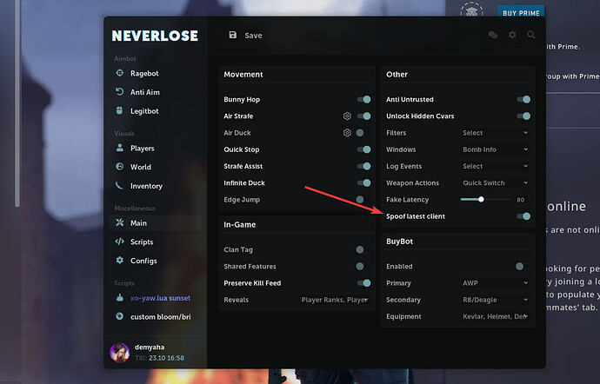Screen dimensions: 600x384
Task: Click the NEVERLOSE logo
Action: 155,36
